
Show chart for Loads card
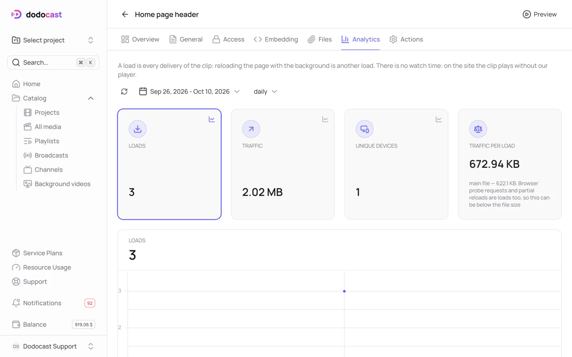[x=212, y=119]
